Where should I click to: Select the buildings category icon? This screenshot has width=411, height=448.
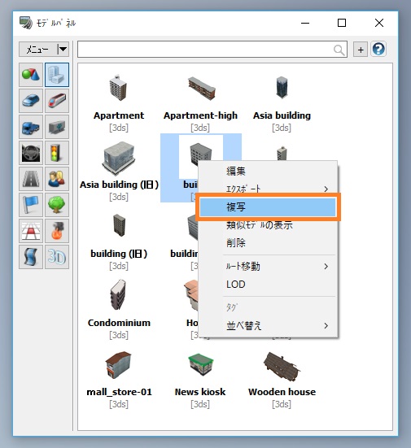pos(57,75)
